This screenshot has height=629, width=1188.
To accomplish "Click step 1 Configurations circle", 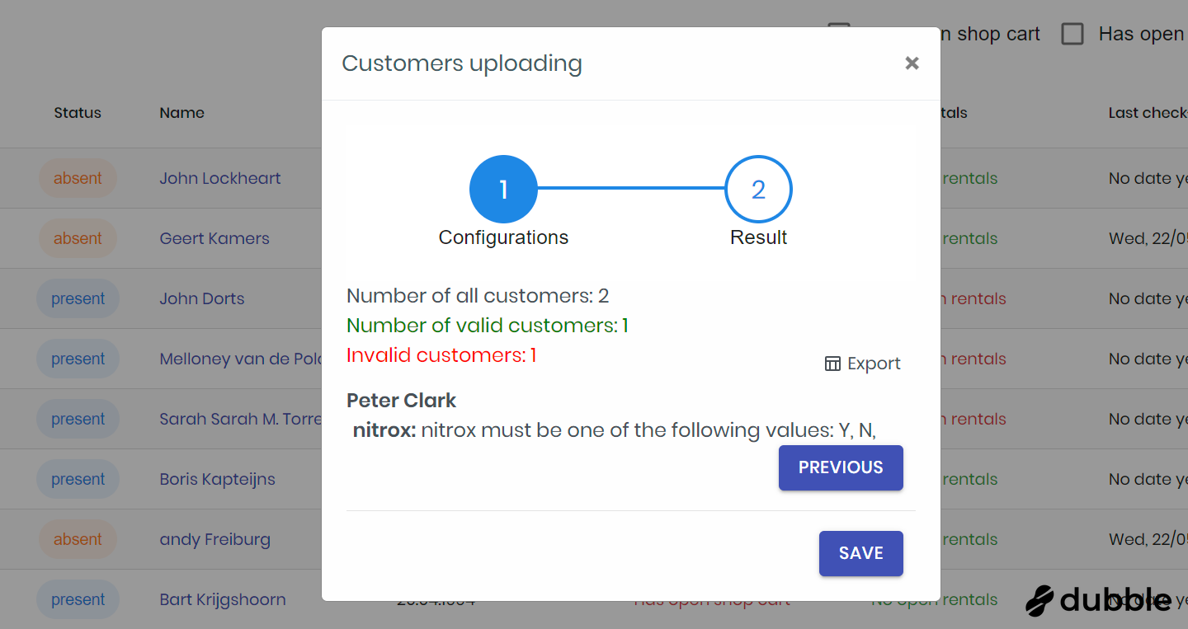I will [503, 190].
